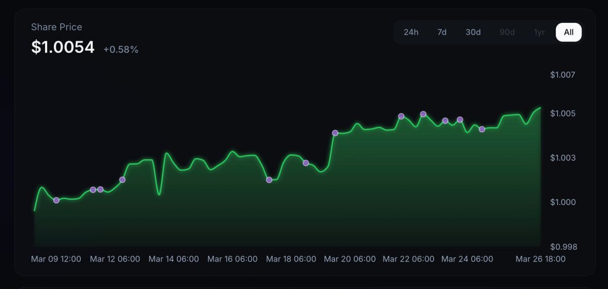The image size is (608, 289).
Task: Click the Mar 09 12:00 date label
Action: [x=56, y=259]
